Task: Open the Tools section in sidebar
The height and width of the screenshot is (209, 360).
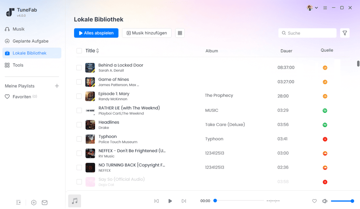Action: point(18,65)
